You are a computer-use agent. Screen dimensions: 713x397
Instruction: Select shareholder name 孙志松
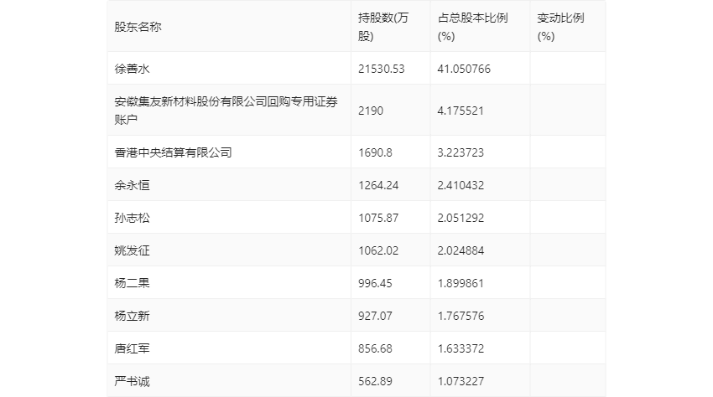pos(132,218)
